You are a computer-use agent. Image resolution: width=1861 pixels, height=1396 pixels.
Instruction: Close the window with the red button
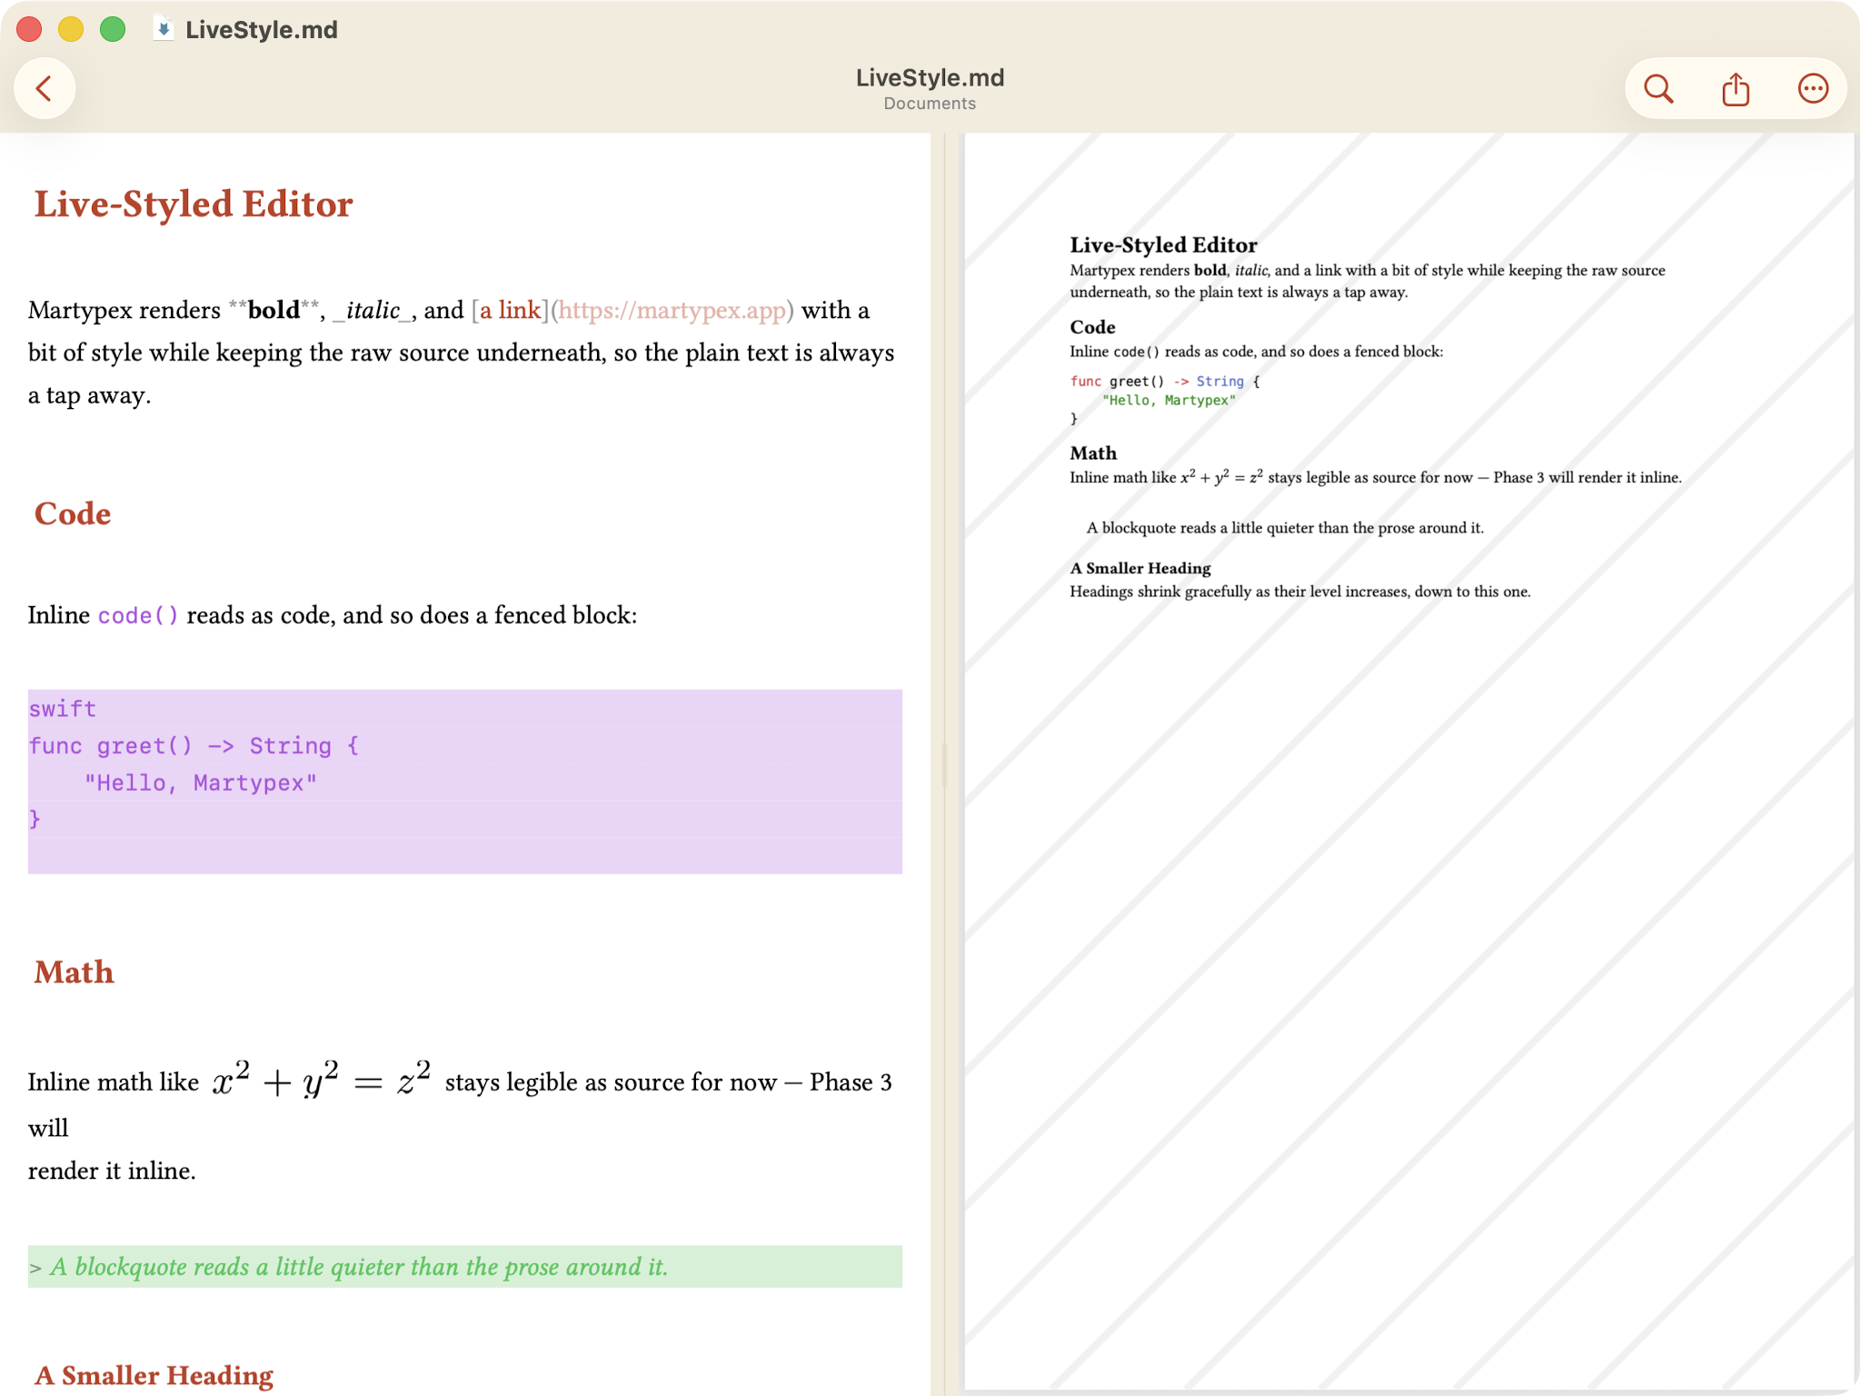pyautogui.click(x=29, y=29)
